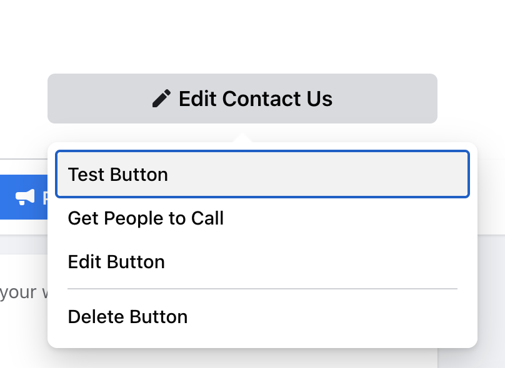This screenshot has height=368, width=505.
Task: Click the popup pointer arrow under Edit Contact Us
Action: pos(242,138)
